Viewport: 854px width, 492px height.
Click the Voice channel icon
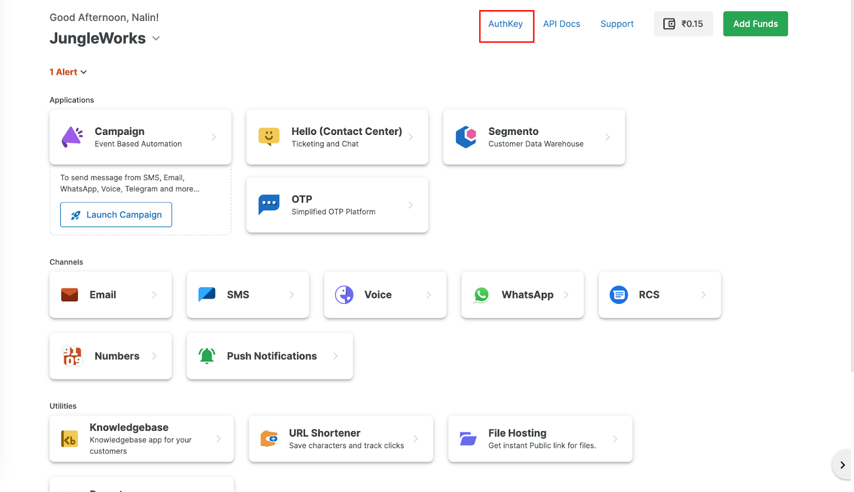pos(344,295)
